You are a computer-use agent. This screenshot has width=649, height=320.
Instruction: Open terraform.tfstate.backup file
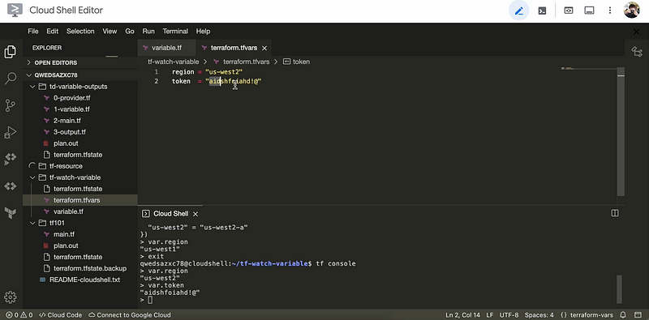coord(80,268)
